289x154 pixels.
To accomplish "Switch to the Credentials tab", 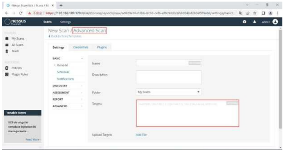I will [80, 47].
